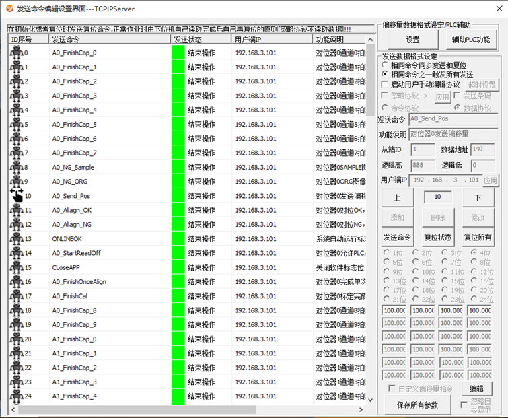Click the vertical scrollbar of the command list
This screenshot has height=418, width=508.
click(x=370, y=222)
